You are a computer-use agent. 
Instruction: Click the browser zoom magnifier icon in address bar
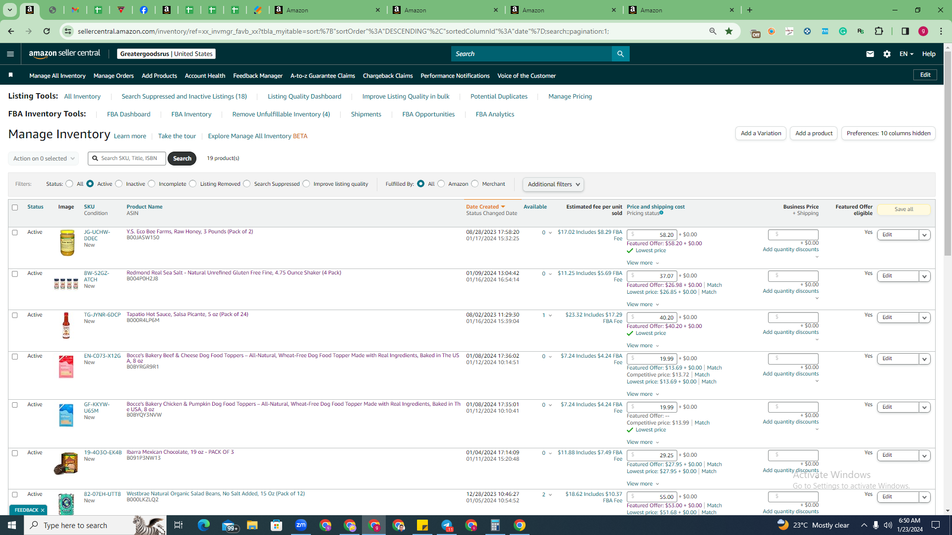click(713, 31)
